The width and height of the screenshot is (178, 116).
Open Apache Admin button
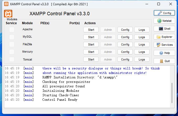[x=108, y=30]
